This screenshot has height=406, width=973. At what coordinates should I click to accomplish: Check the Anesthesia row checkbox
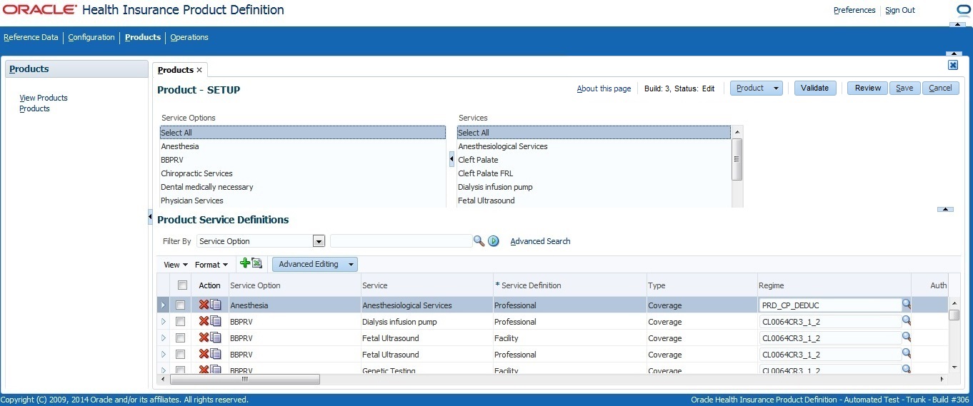click(181, 305)
